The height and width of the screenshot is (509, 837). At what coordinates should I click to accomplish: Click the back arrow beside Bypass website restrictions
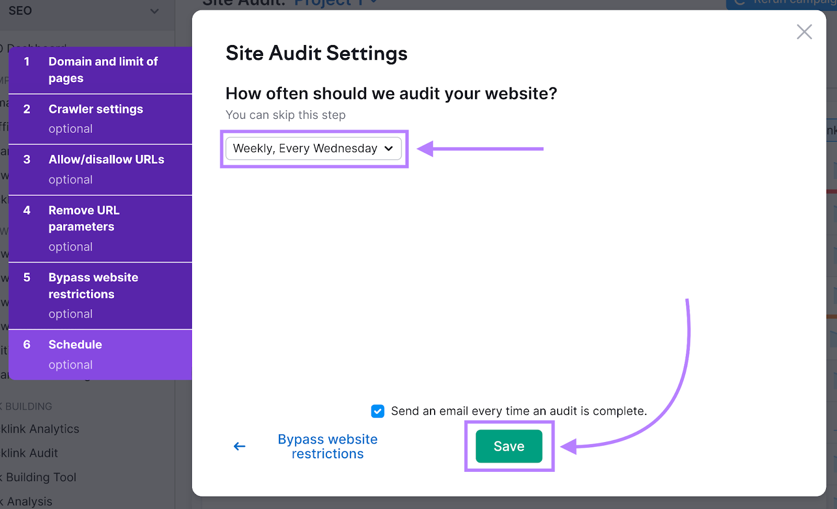(x=239, y=446)
